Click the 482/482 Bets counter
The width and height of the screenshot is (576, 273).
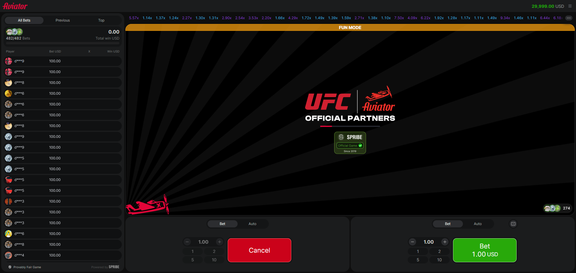click(x=18, y=38)
